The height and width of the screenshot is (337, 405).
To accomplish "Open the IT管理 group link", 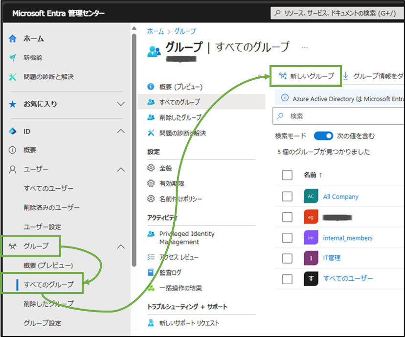I will click(x=332, y=258).
